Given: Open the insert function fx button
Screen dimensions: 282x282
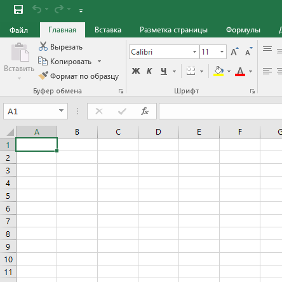Looking at the screenshot, I should pos(145,111).
